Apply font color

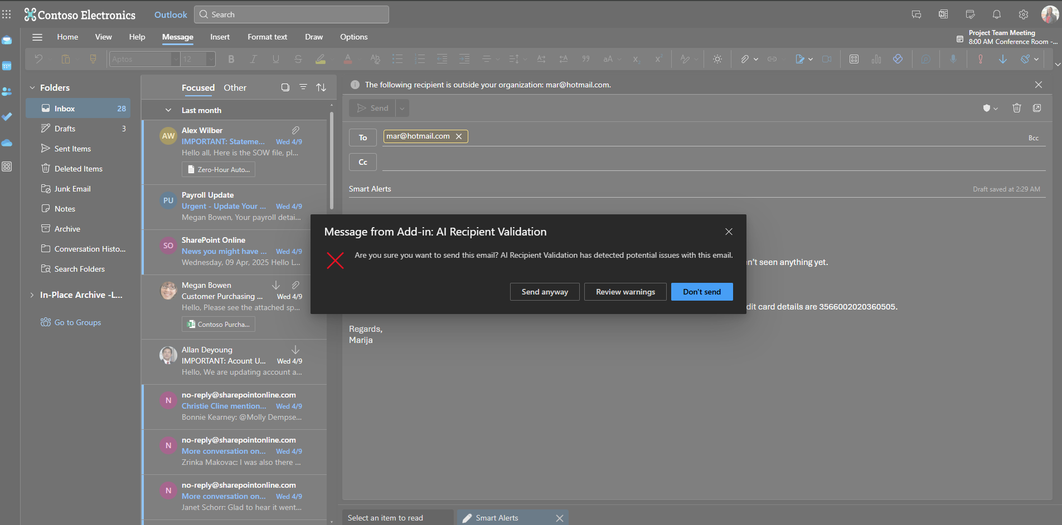click(x=348, y=59)
